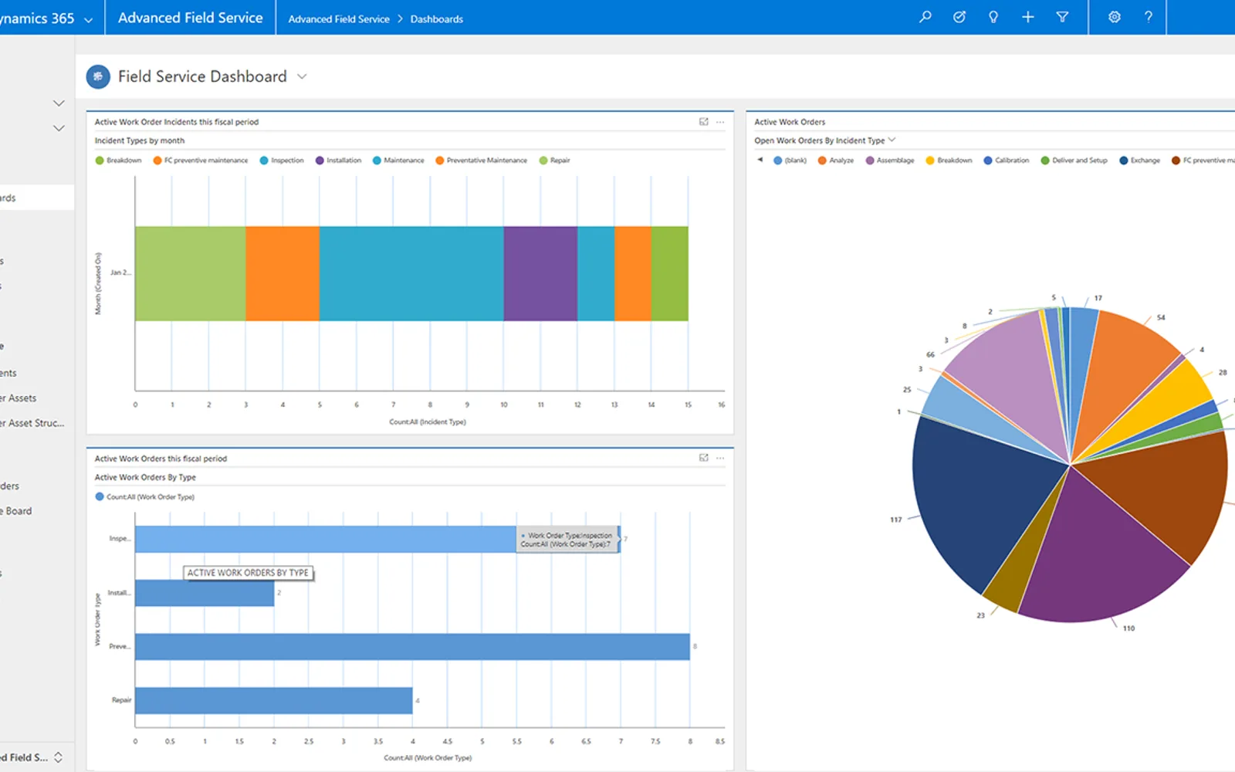Open the lightbulb assistant icon

click(993, 17)
